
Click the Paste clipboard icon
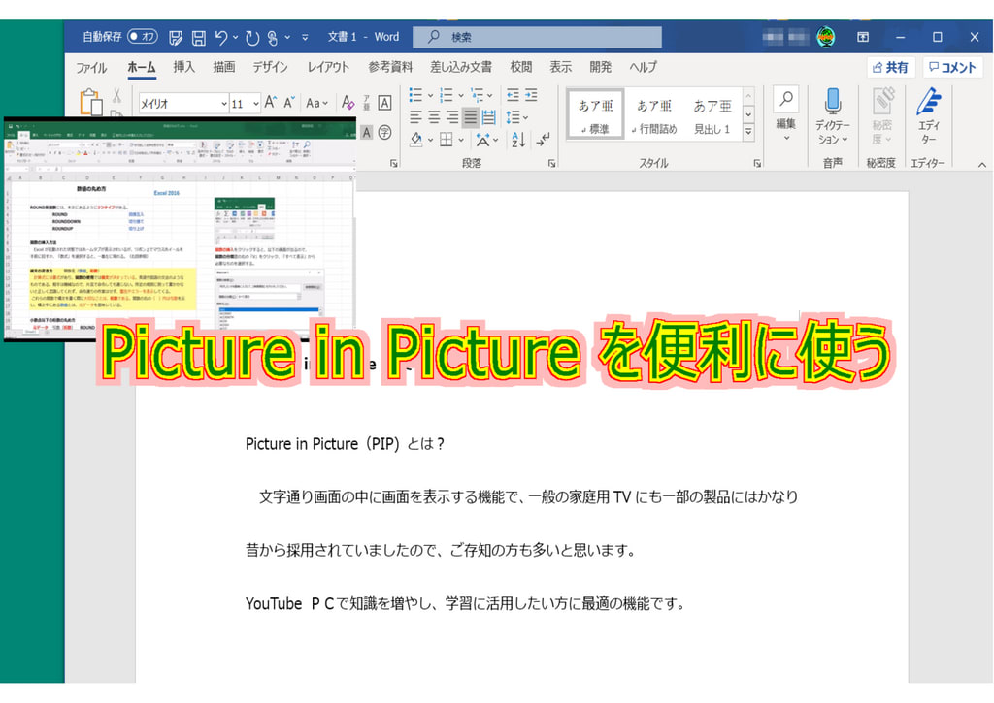(x=91, y=102)
